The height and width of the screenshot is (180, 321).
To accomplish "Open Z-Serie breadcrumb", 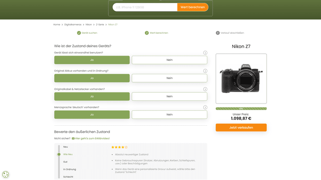I will [x=100, y=24].
